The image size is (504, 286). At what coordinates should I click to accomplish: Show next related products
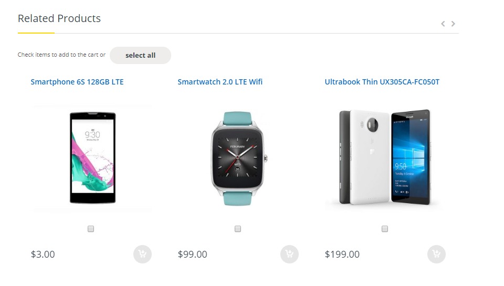pyautogui.click(x=454, y=24)
